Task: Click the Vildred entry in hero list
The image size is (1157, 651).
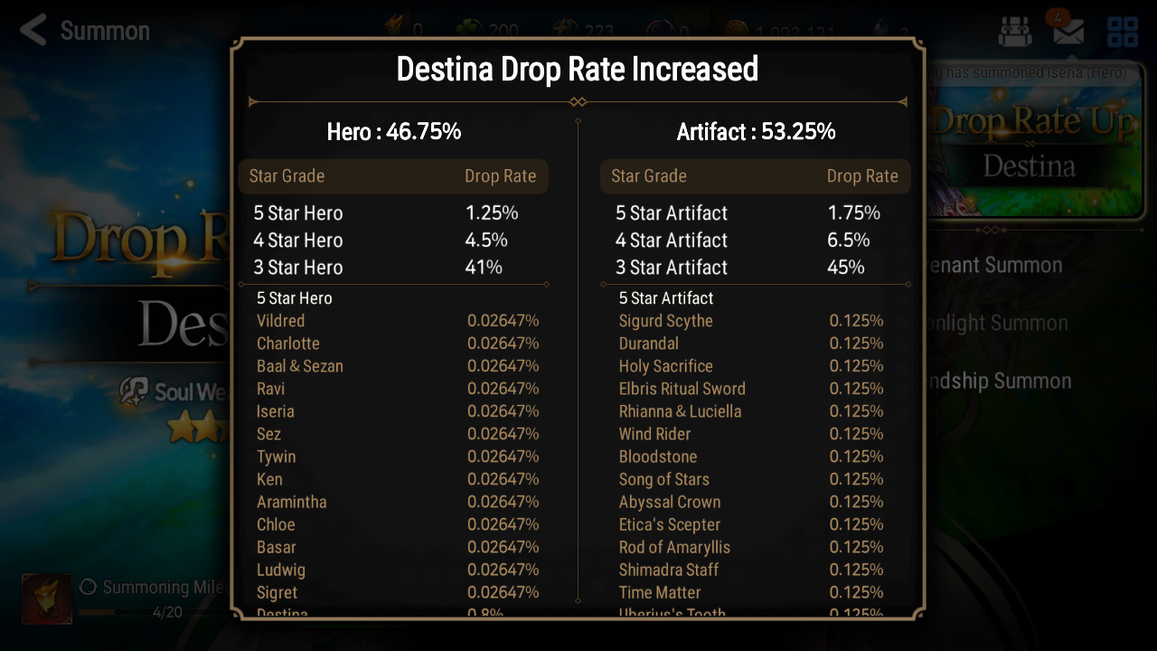Action: [x=281, y=321]
